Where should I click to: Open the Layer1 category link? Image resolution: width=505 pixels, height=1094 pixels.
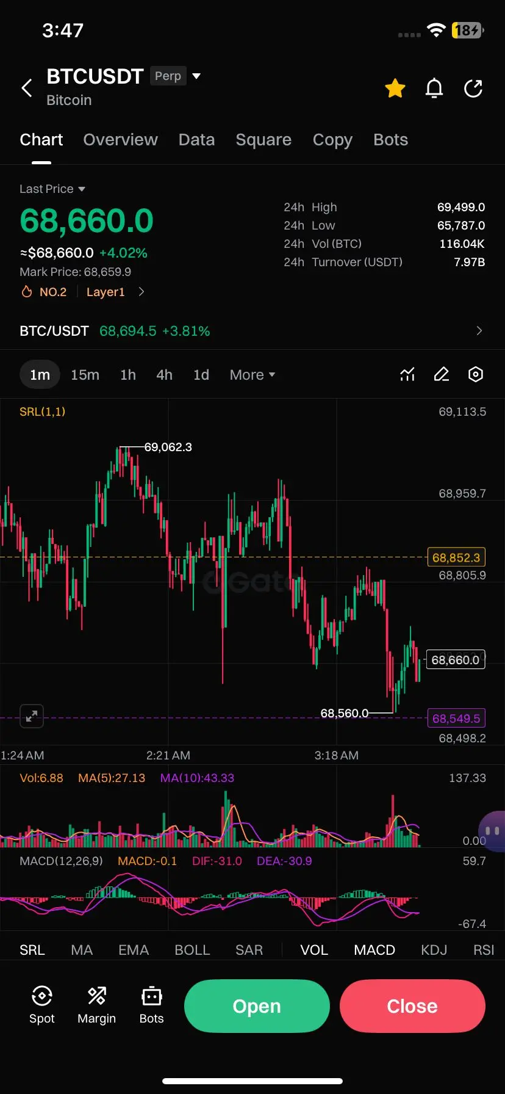106,292
